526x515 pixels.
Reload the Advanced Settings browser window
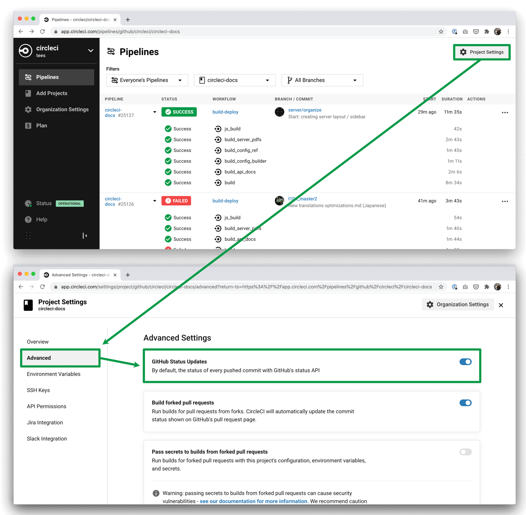42,287
